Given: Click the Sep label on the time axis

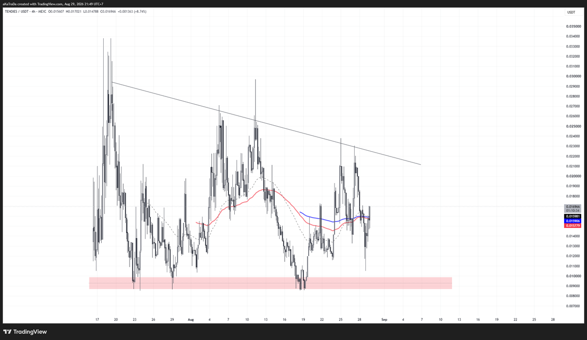Looking at the screenshot, I should coord(384,319).
